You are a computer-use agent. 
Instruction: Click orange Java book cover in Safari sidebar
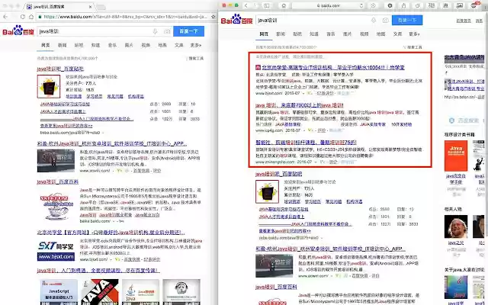[456, 156]
